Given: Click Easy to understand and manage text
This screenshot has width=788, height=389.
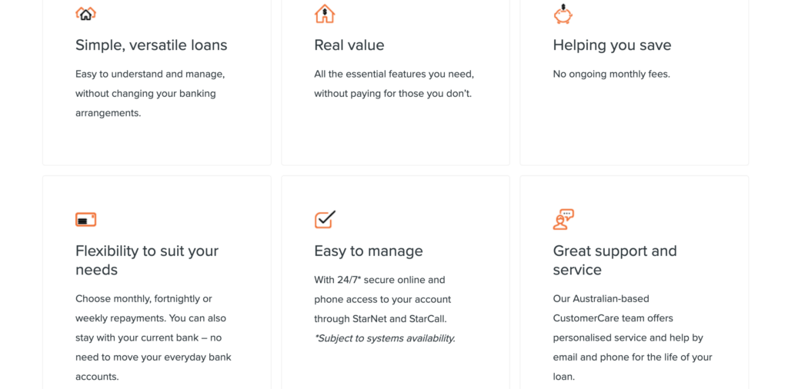Looking at the screenshot, I should pos(150,75).
